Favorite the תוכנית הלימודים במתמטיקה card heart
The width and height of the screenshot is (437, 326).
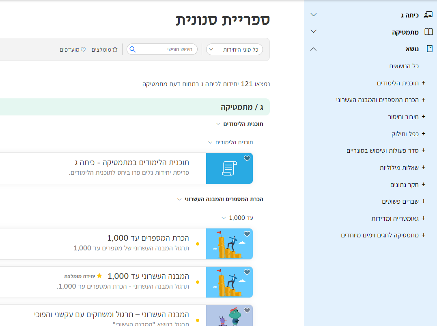(247, 158)
